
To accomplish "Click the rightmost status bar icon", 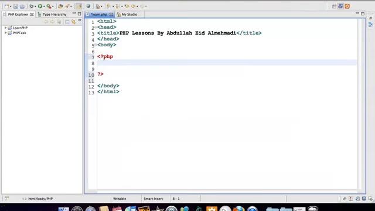I will point(370,199).
